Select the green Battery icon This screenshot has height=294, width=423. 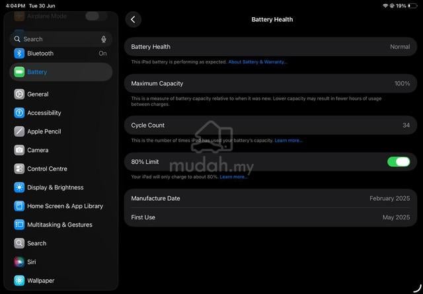point(19,72)
